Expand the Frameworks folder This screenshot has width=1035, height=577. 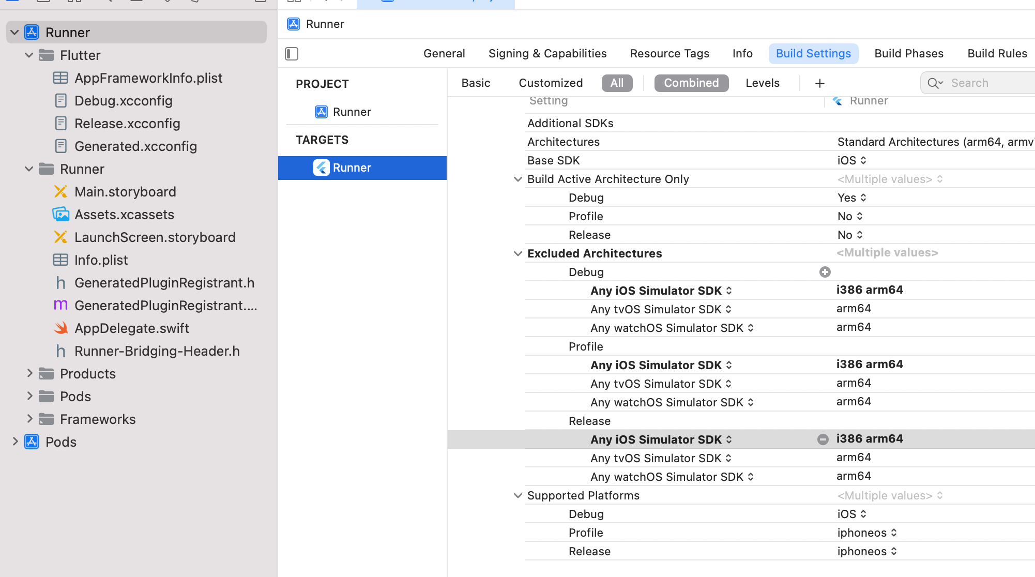[x=29, y=419]
